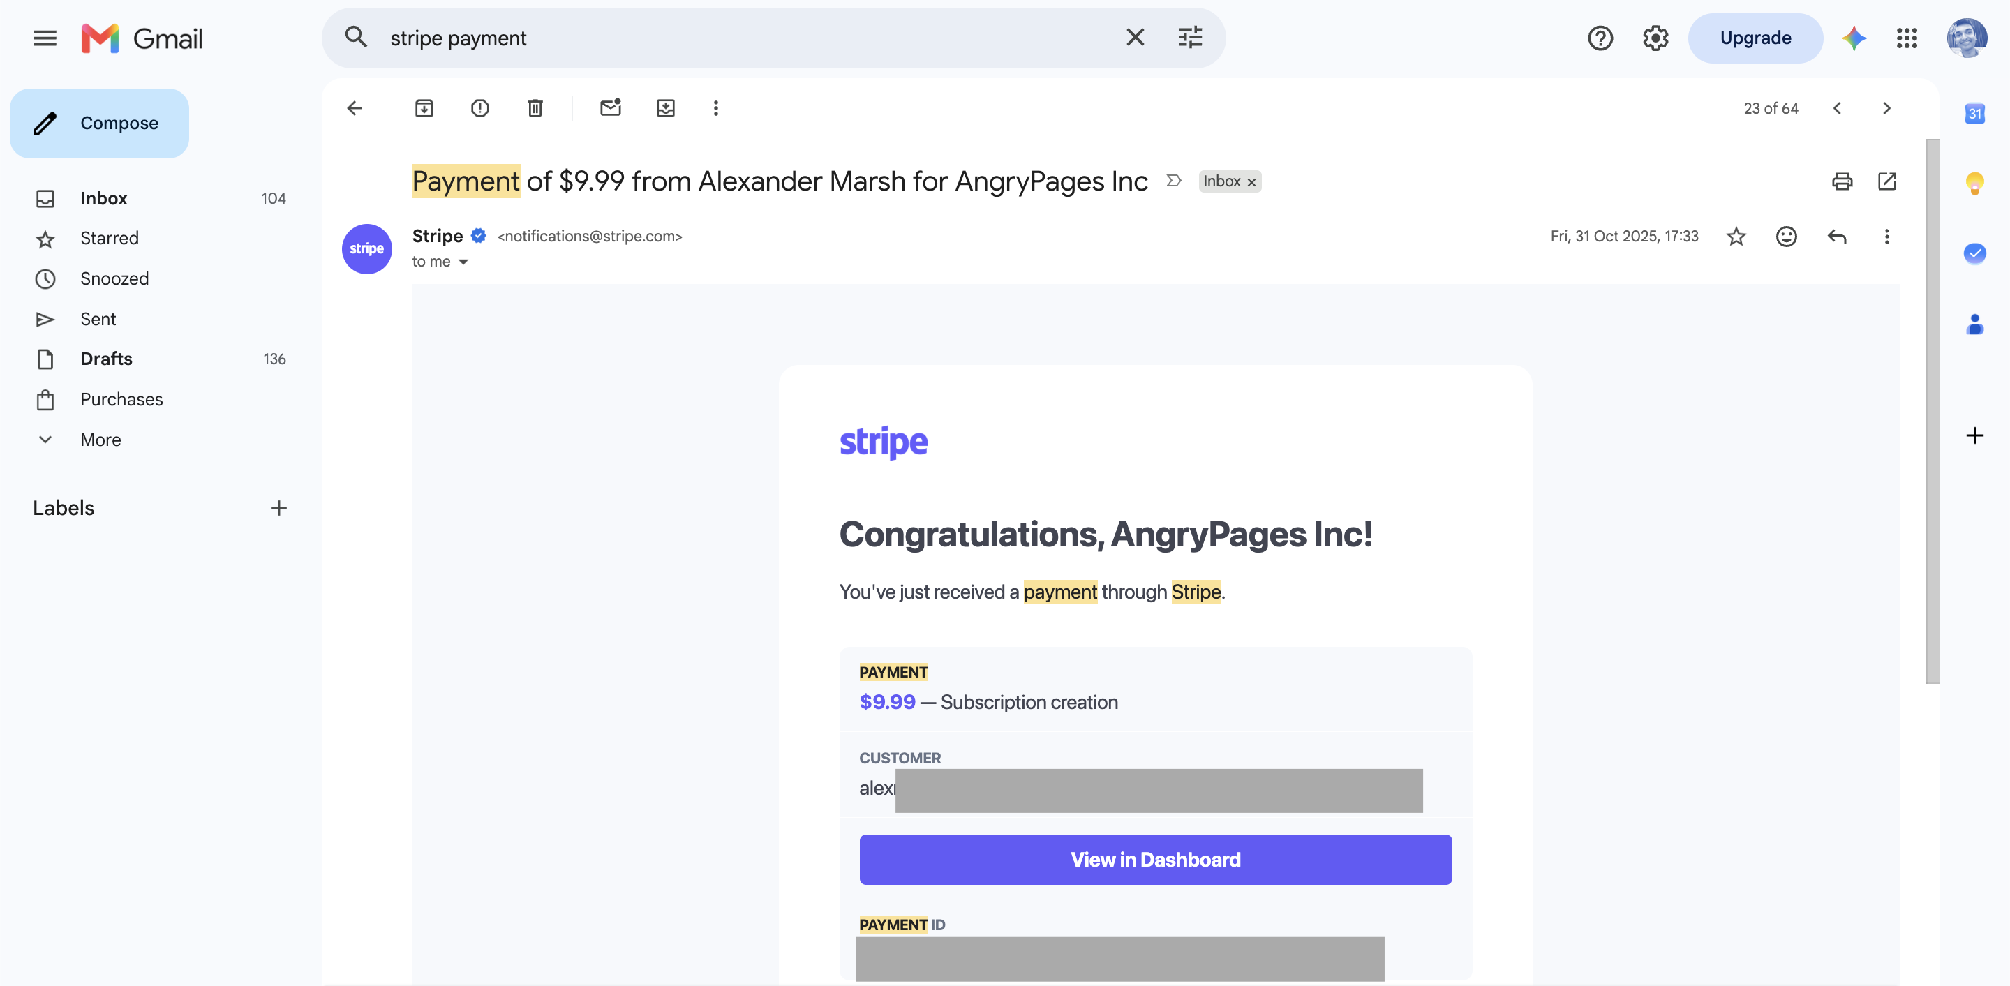Open the Gemini sparkle assistant

click(x=1854, y=38)
